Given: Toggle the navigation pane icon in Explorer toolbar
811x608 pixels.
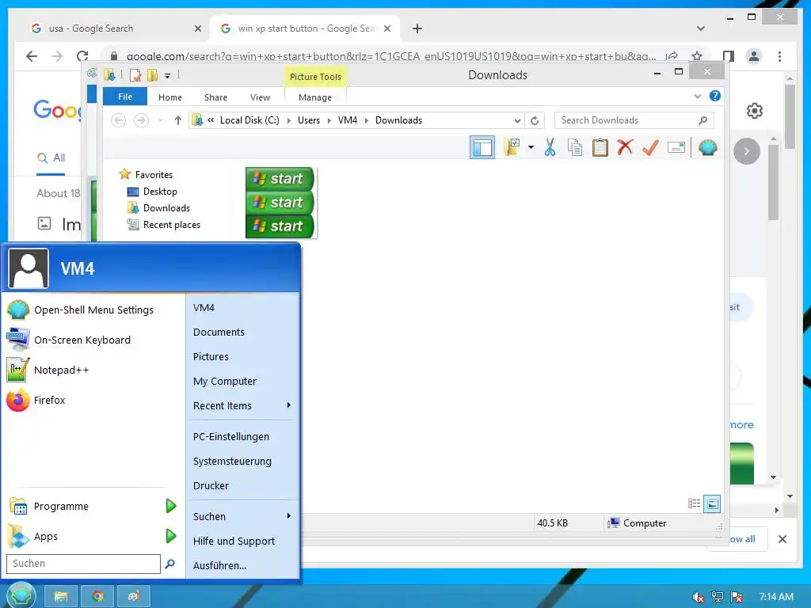Looking at the screenshot, I should click(x=482, y=148).
